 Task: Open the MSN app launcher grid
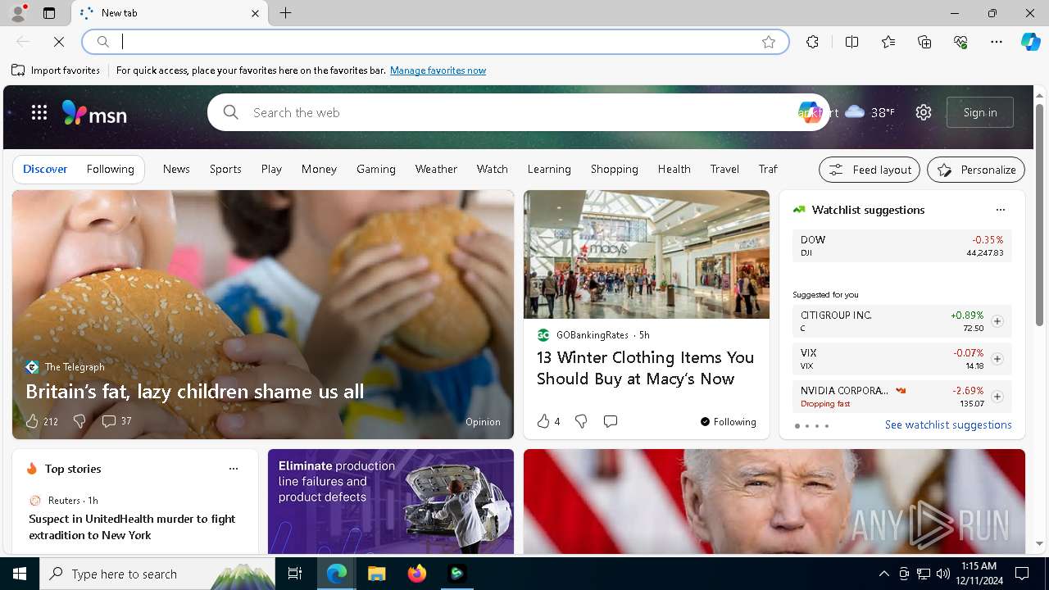pos(39,112)
